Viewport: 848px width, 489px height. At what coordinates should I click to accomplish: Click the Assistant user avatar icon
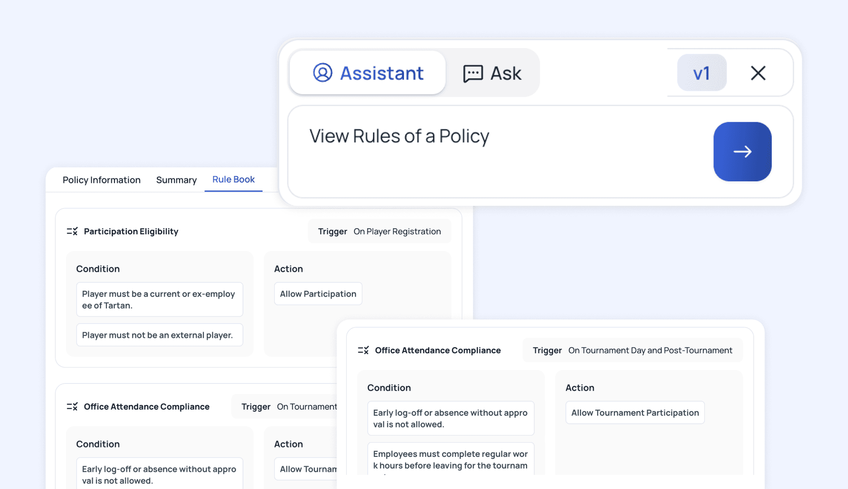point(322,73)
